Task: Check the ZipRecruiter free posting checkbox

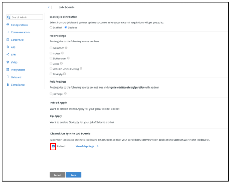Action: [x=51, y=58]
